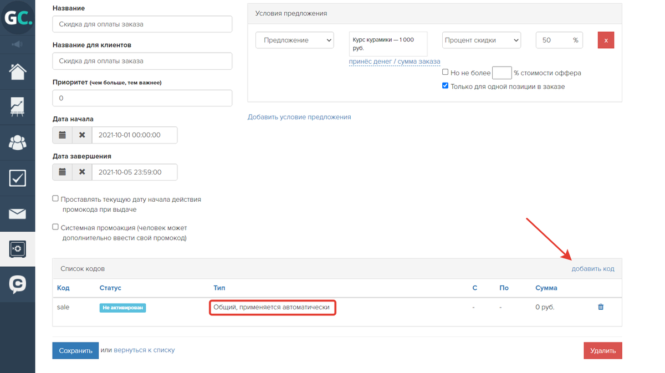Click the Дата начала date field
The width and height of the screenshot is (665, 373).
click(x=135, y=135)
